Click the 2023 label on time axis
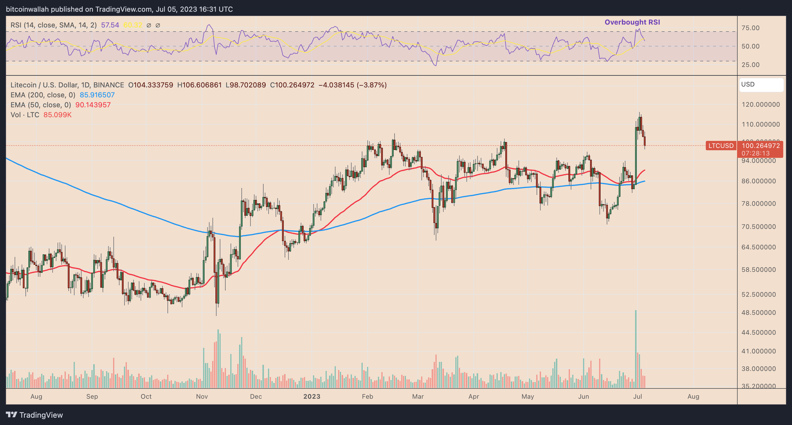The height and width of the screenshot is (425, 792). 312,396
